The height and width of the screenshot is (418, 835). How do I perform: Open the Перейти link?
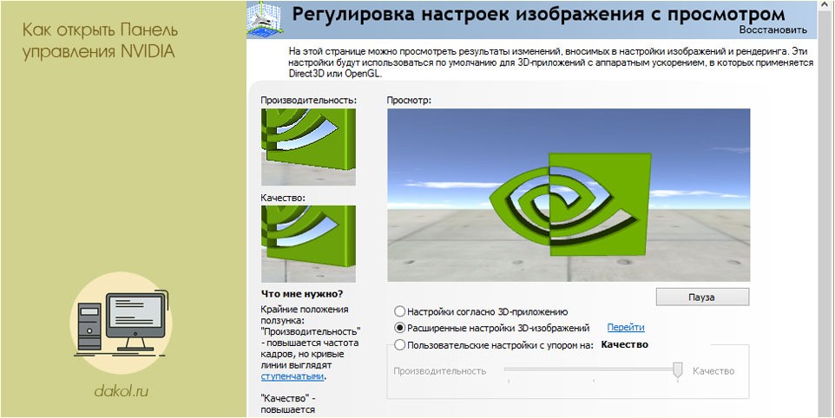click(626, 328)
